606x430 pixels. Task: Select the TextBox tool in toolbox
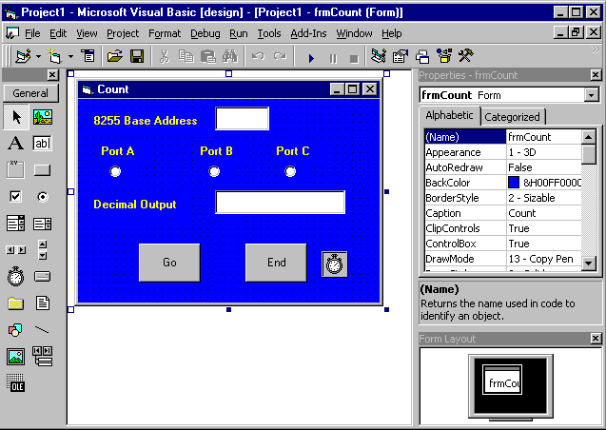click(42, 144)
